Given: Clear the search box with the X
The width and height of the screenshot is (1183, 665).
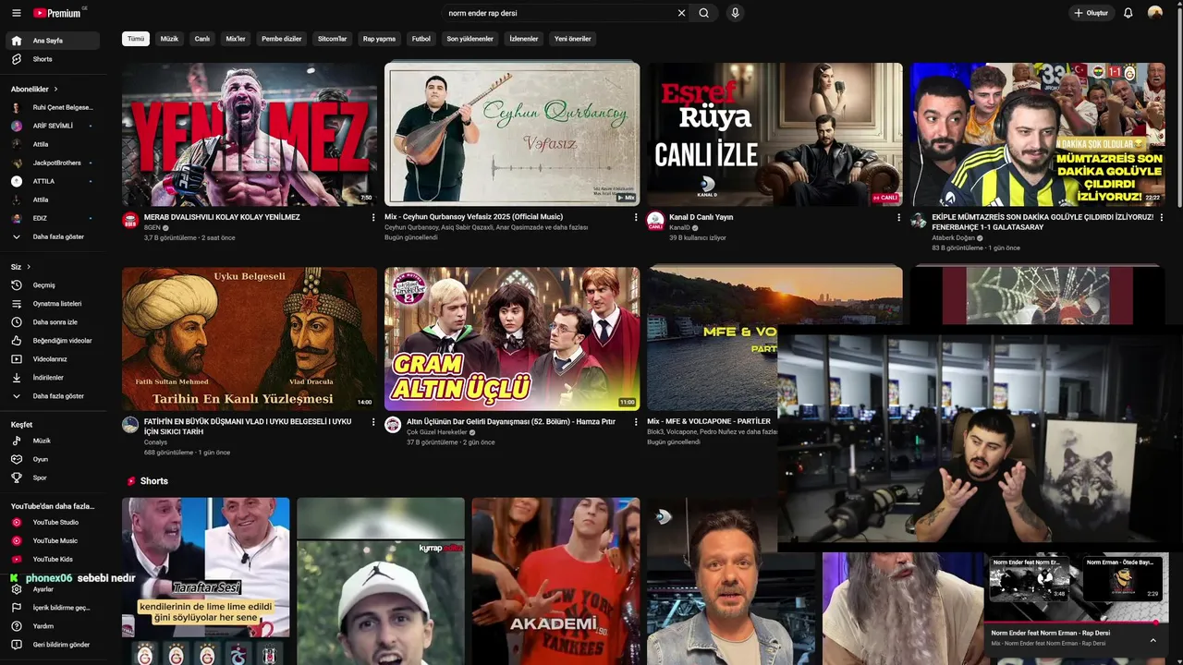Looking at the screenshot, I should [681, 13].
